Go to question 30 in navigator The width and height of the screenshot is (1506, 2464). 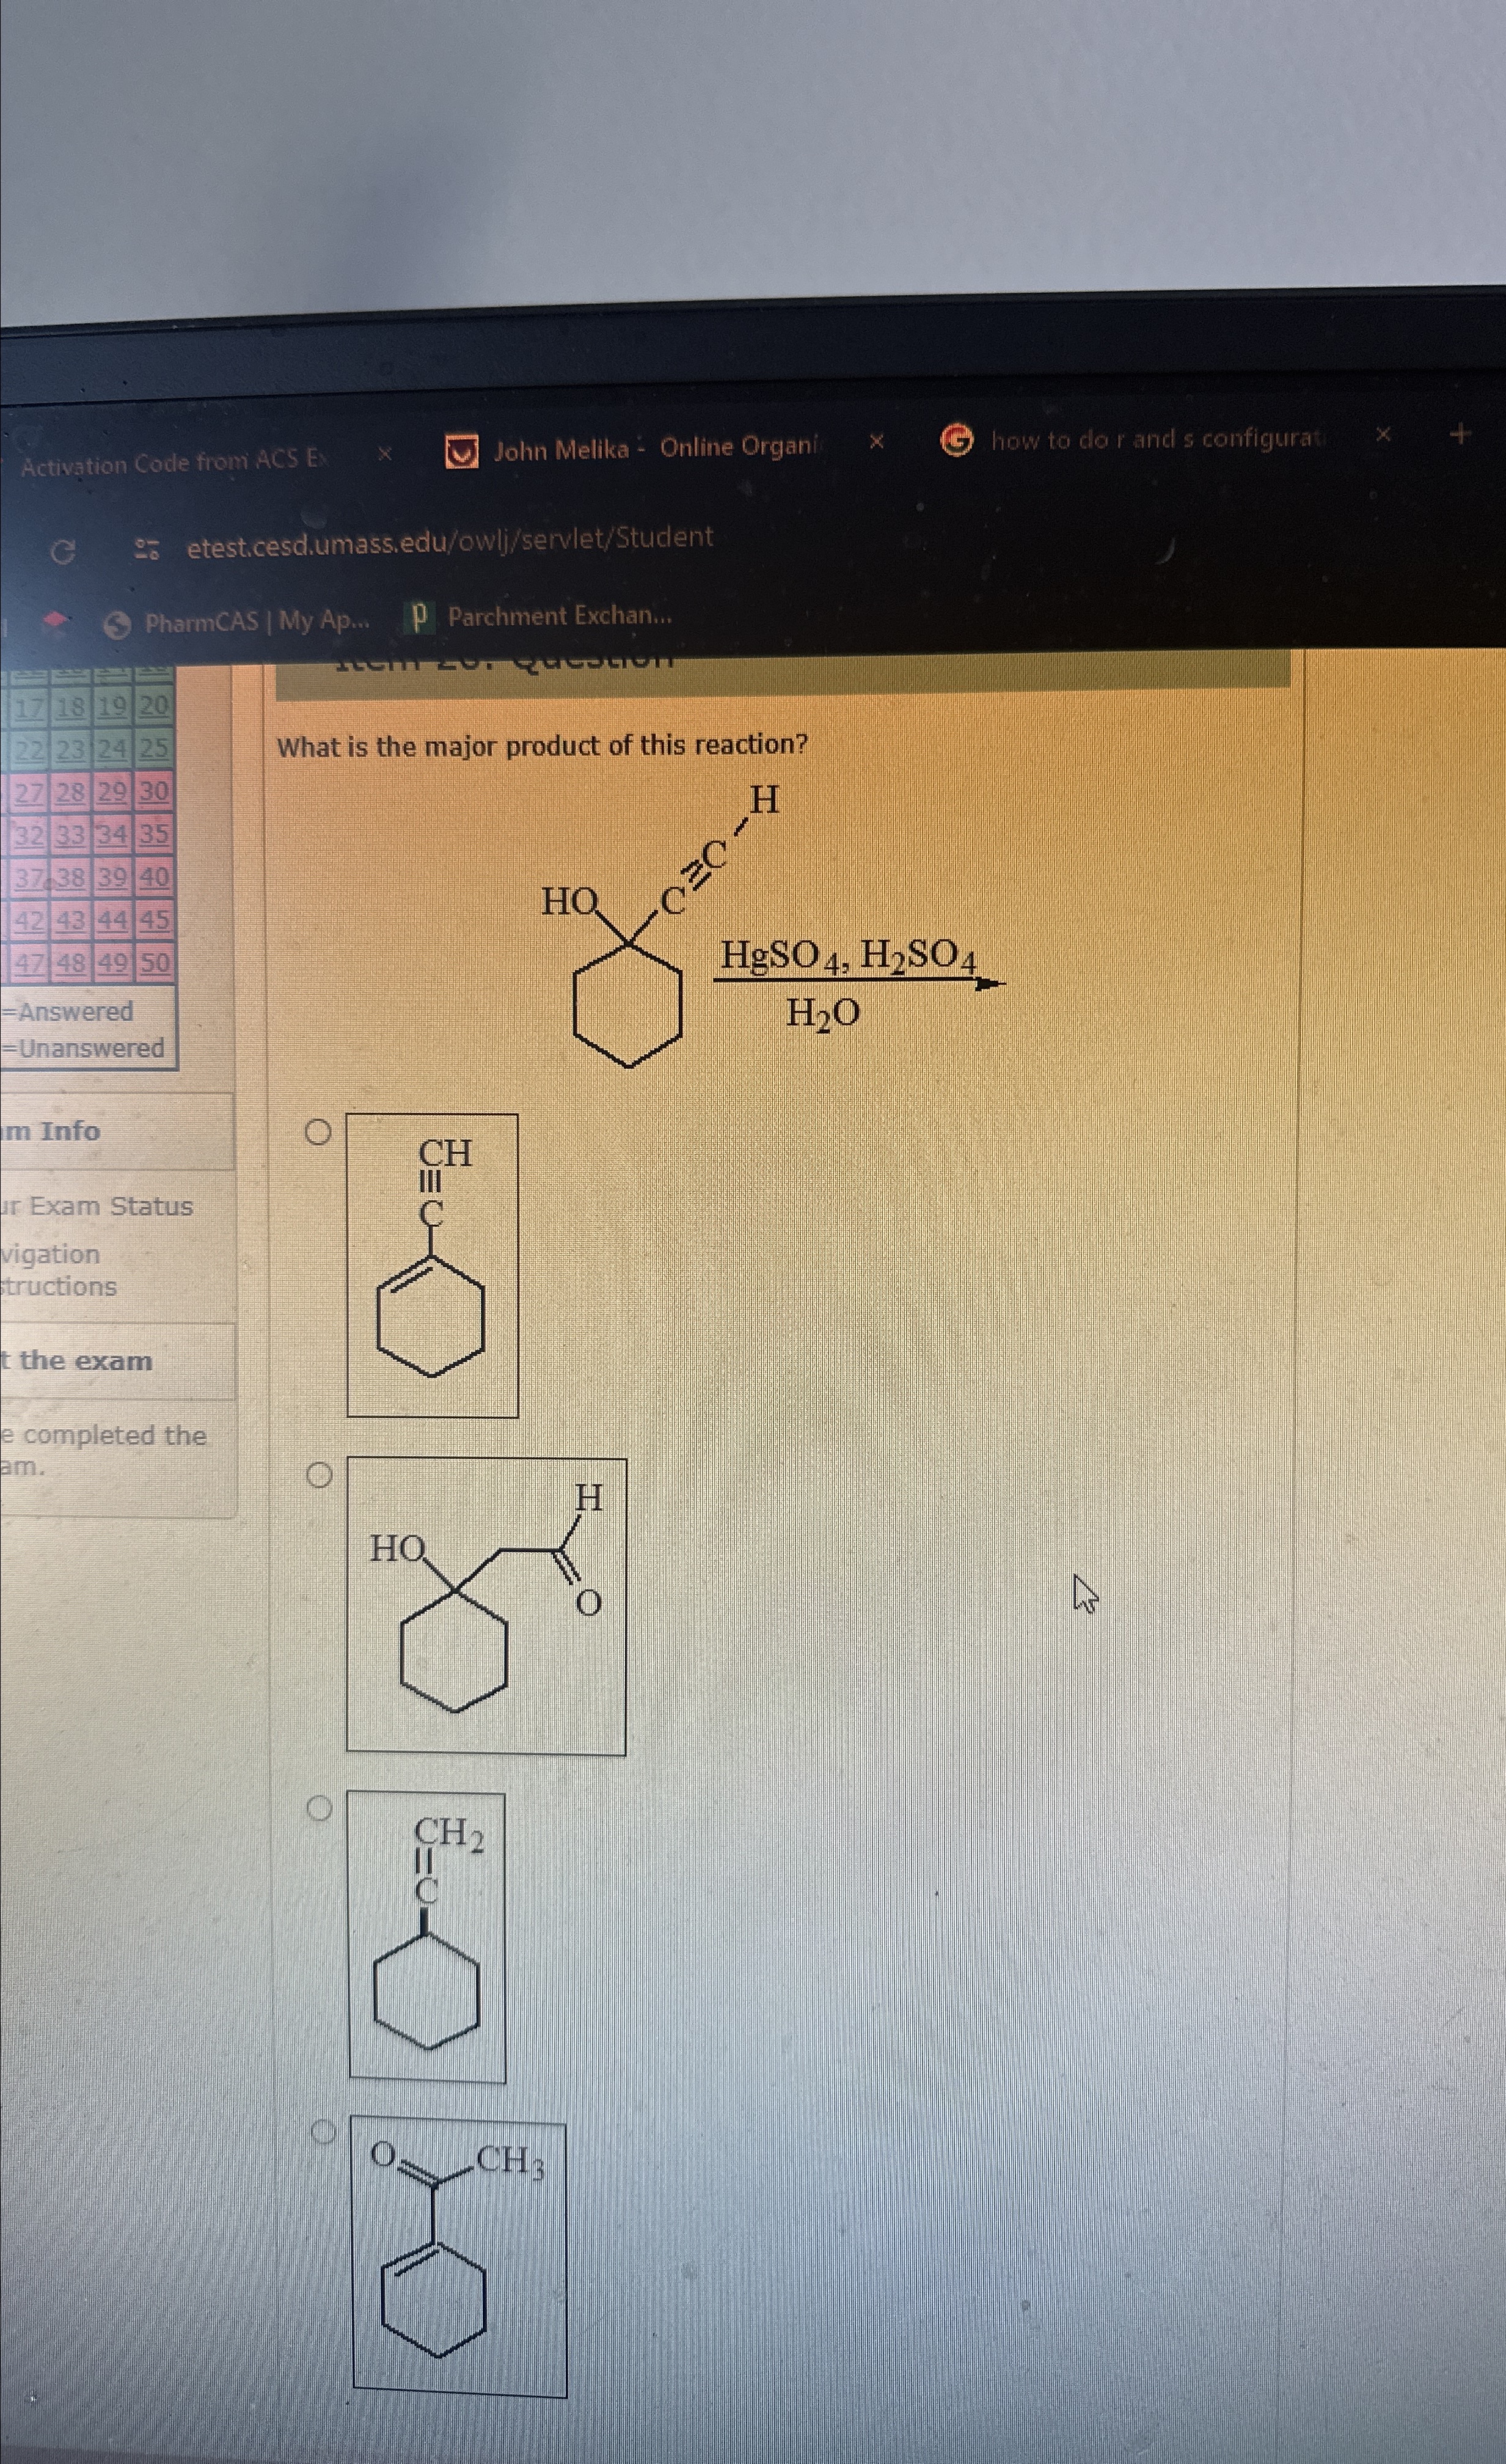154,792
